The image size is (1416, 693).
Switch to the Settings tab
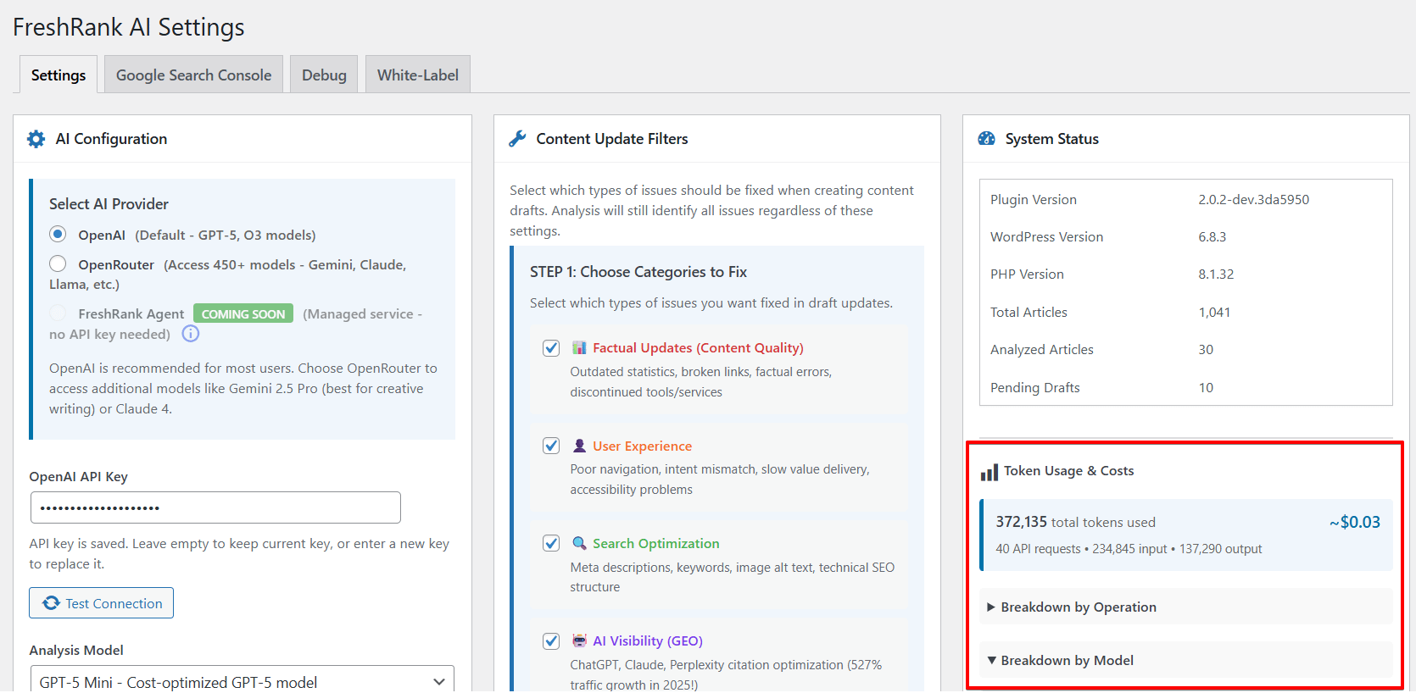click(59, 75)
